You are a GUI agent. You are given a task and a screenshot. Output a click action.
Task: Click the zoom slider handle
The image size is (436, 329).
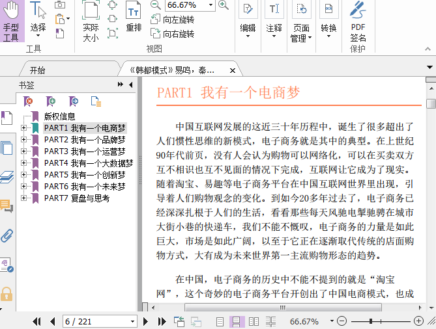371,321
